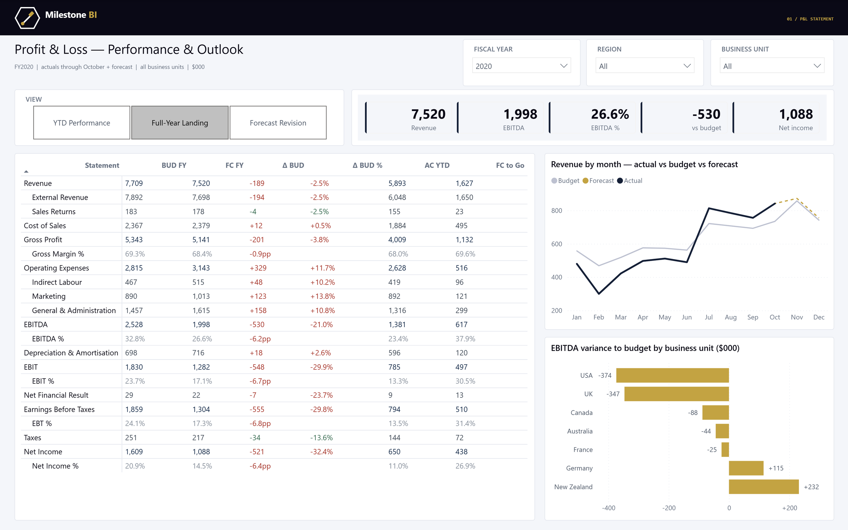Toggle the Budget legend marker
Screen dimensions: 848x530
[x=554, y=181]
